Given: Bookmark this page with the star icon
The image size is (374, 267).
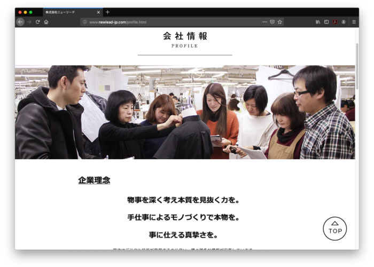Looking at the screenshot, I should point(279,22).
